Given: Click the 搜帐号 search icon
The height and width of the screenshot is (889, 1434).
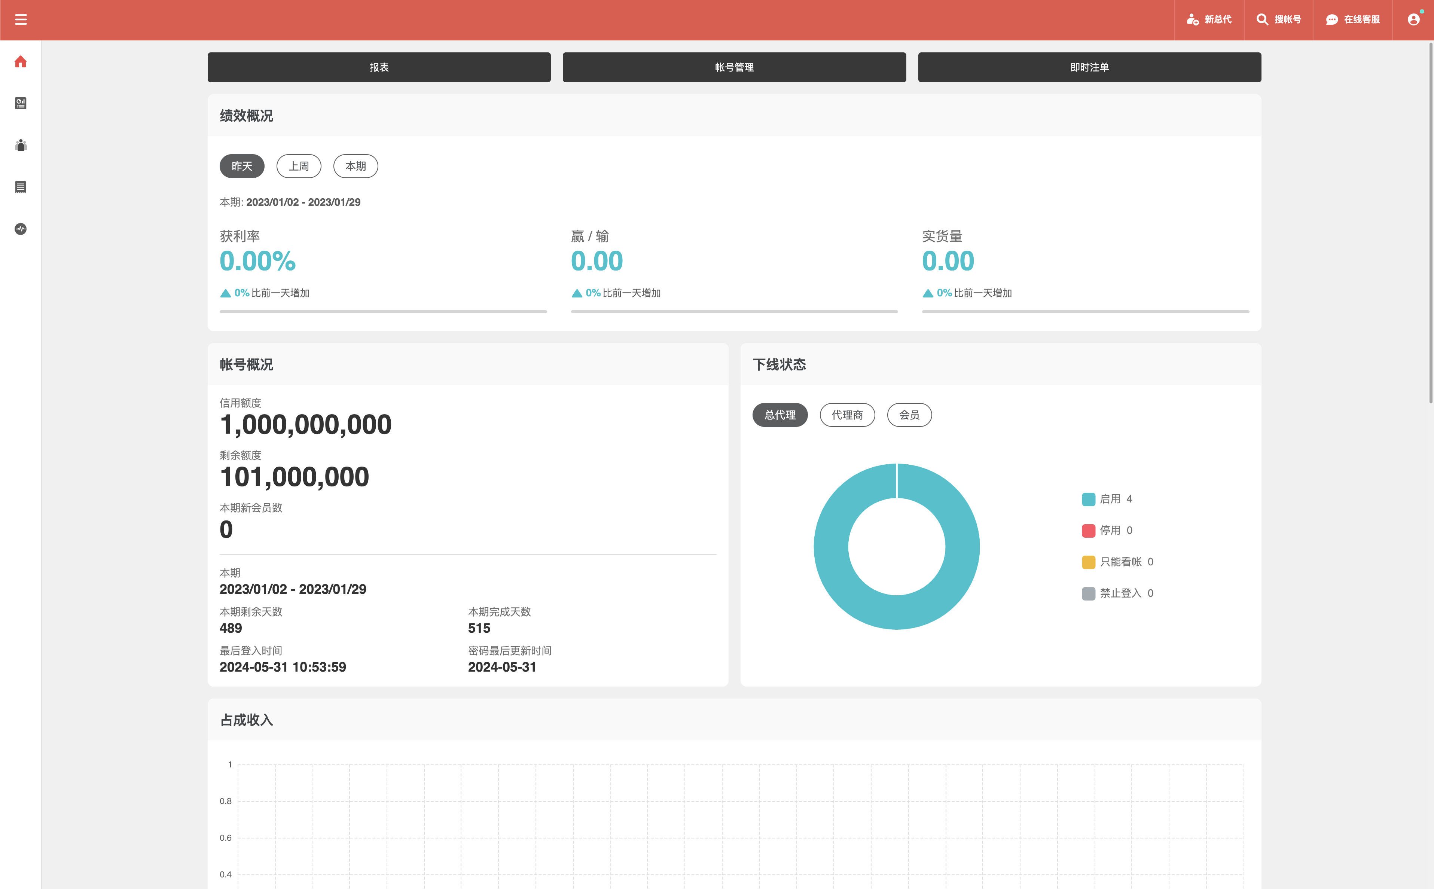Looking at the screenshot, I should click(x=1262, y=19).
